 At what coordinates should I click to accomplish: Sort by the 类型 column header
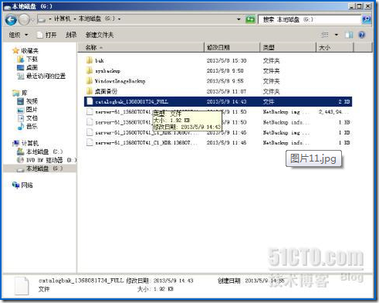pos(288,47)
